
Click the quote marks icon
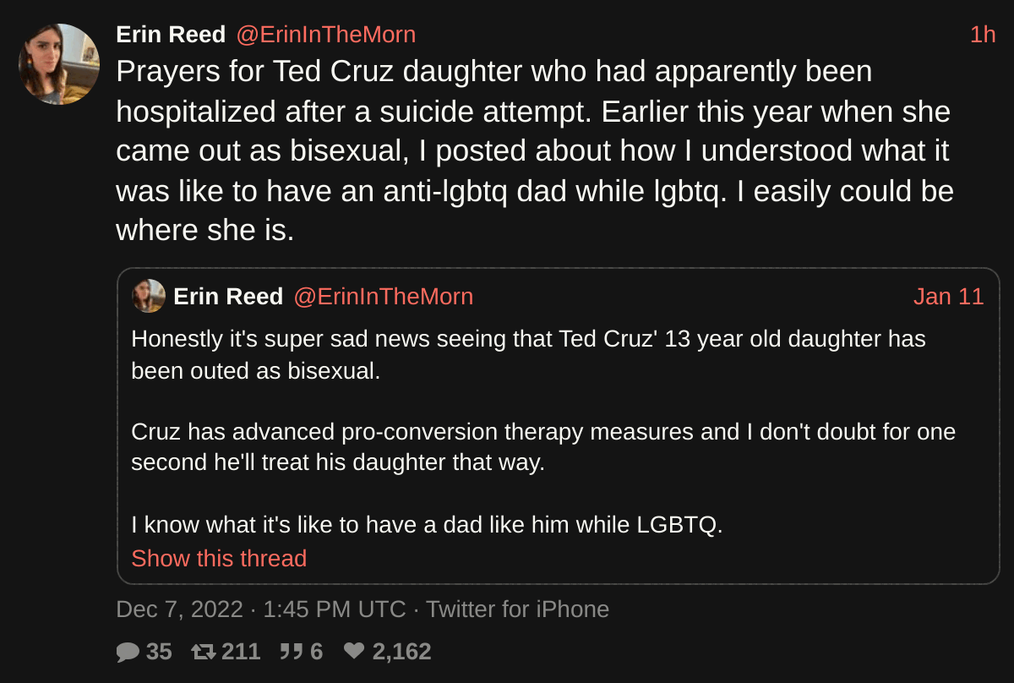(291, 652)
